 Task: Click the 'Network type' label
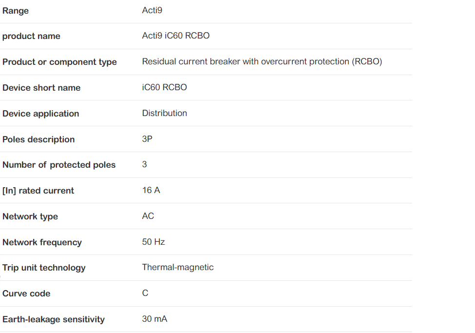click(x=30, y=217)
